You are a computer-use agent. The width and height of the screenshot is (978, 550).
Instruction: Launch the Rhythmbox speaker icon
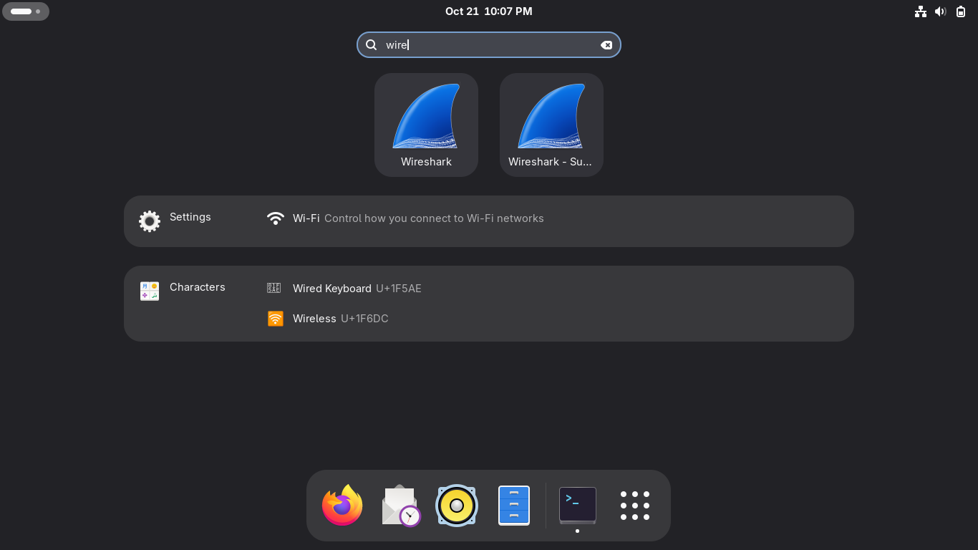(457, 505)
